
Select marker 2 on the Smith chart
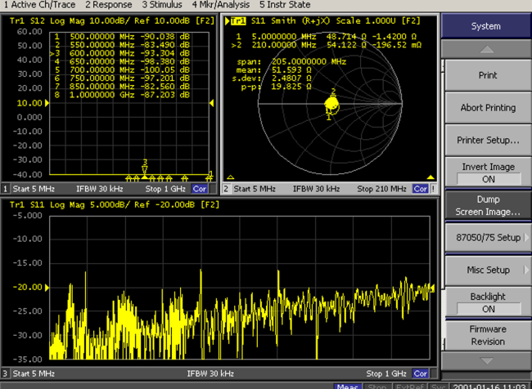[333, 93]
